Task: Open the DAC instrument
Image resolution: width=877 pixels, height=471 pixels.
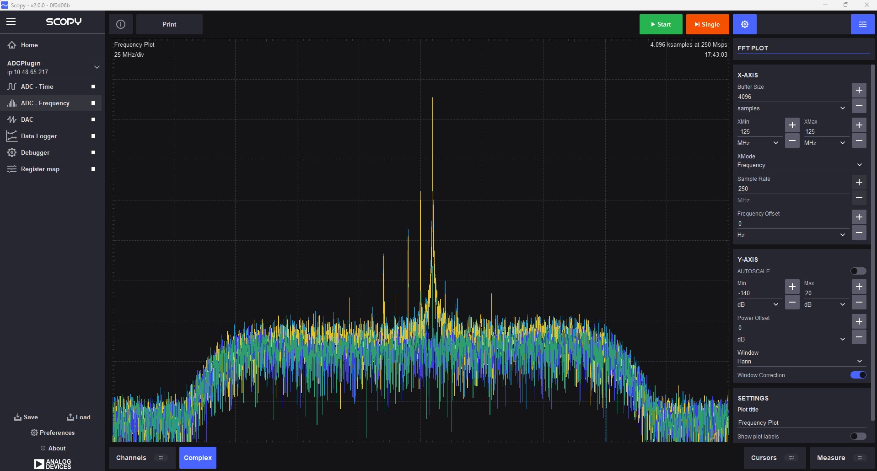Action: [27, 119]
